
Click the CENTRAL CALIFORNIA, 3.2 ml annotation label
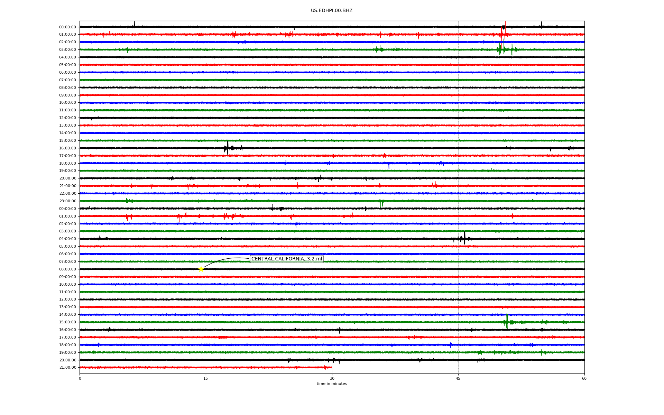[x=286, y=259]
